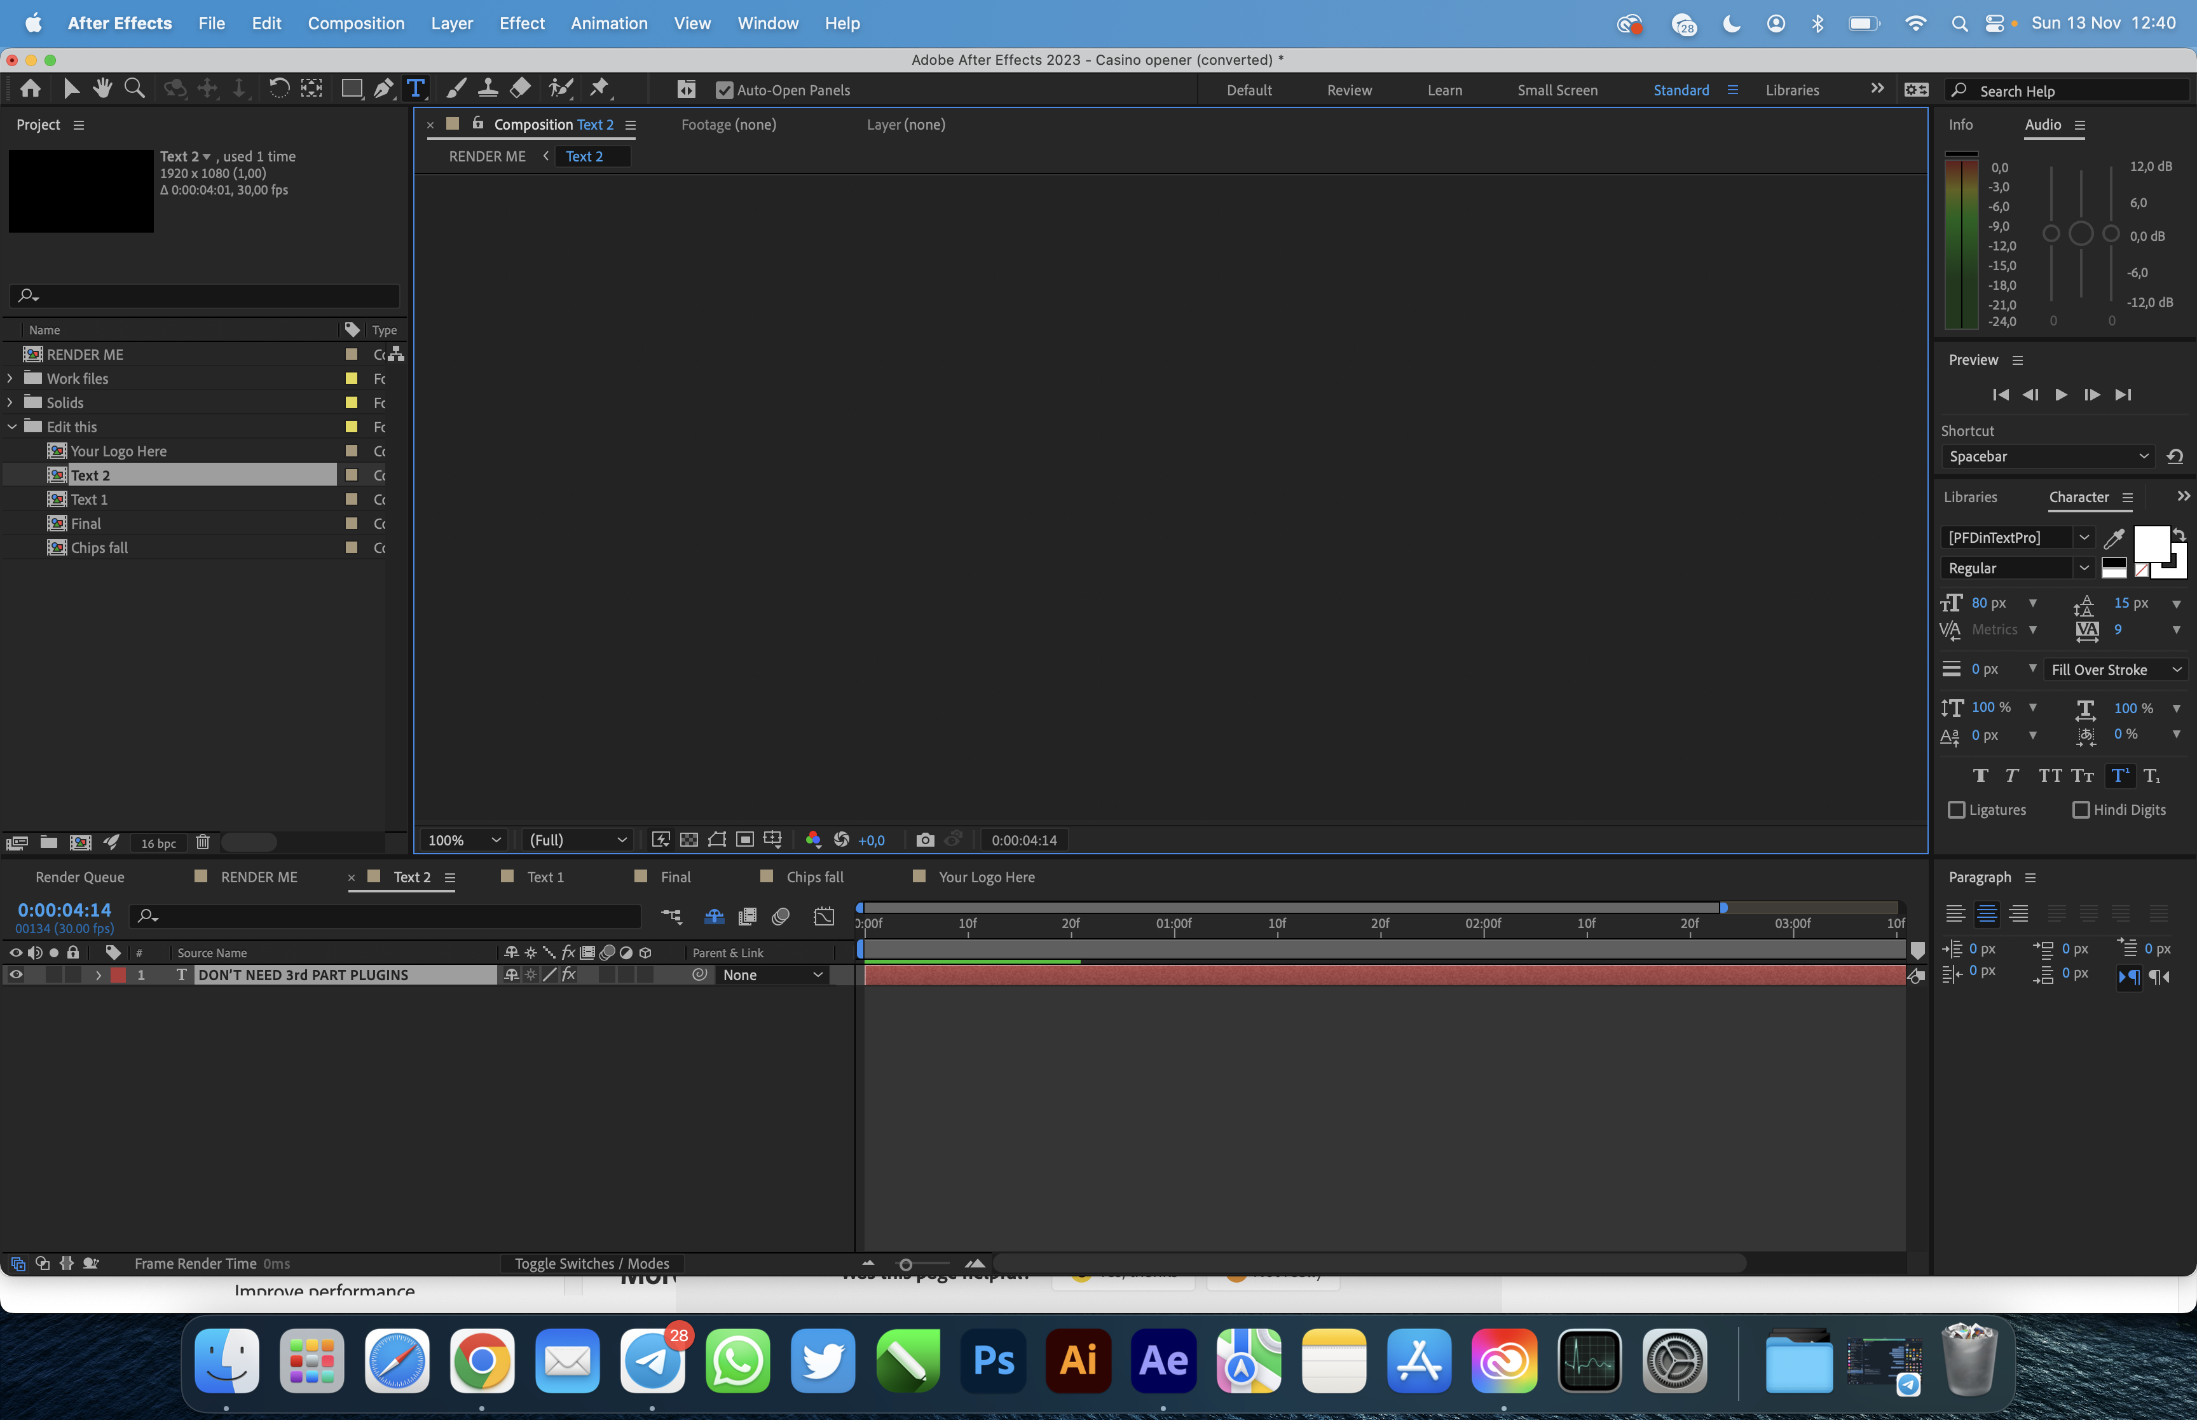Image resolution: width=2197 pixels, height=1420 pixels.
Task: Toggle Superscript style
Action: pyautogui.click(x=2119, y=775)
